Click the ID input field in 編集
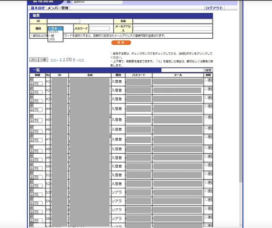The image size is (272, 228). [63, 21]
